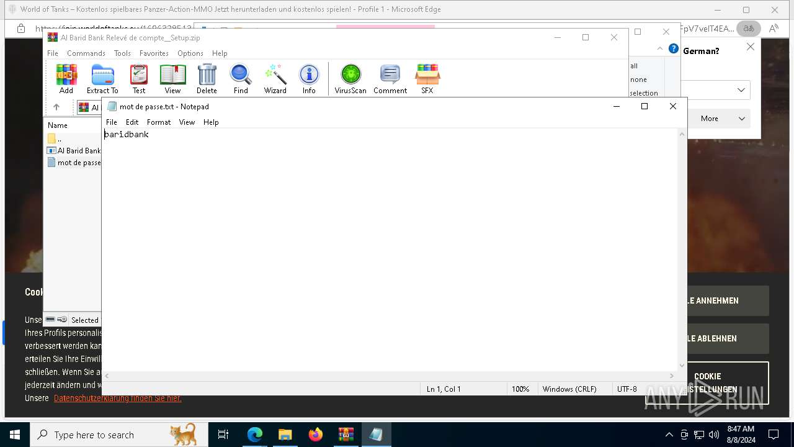794x447 pixels.
Task: Click the network icon in system tray
Action: pos(699,435)
